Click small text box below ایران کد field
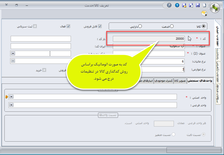The height and width of the screenshot is (155, 224). point(61,54)
